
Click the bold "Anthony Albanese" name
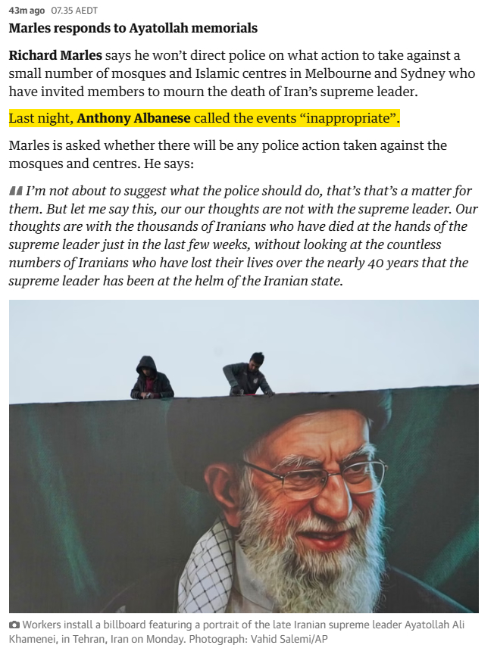coord(133,118)
